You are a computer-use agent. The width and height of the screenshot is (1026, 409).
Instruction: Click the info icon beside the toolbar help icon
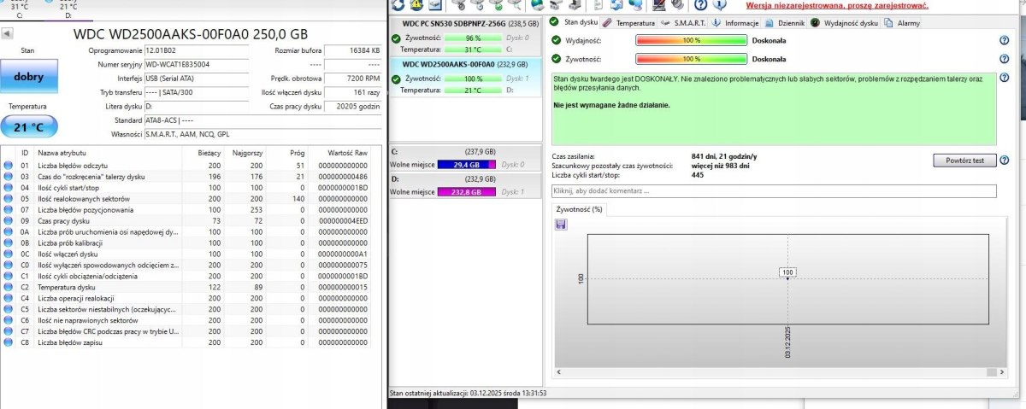point(718,5)
